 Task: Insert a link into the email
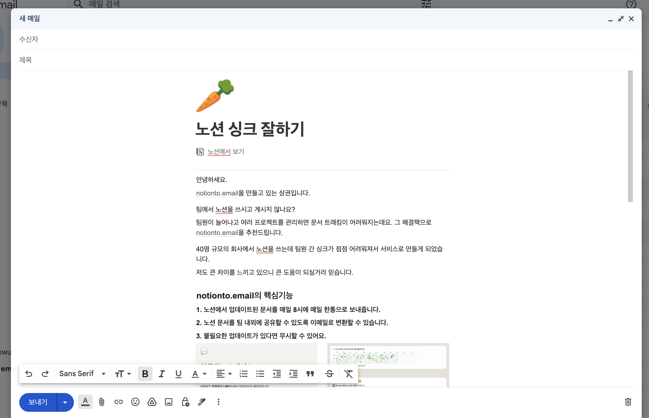119,402
